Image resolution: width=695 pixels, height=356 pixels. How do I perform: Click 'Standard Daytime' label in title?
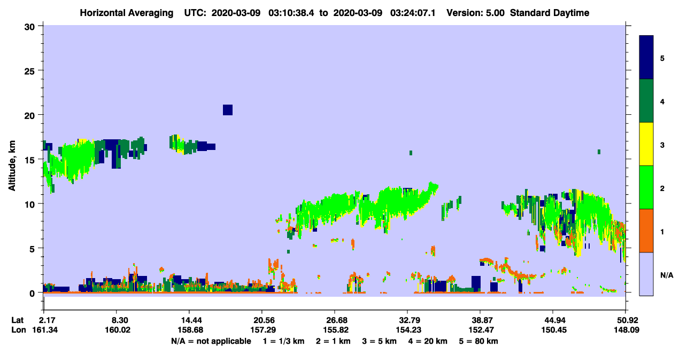(550, 13)
